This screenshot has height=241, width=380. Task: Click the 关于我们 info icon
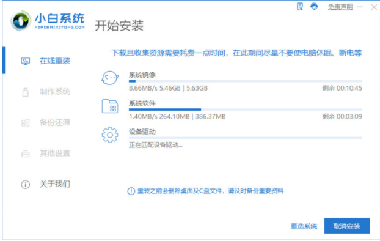pyautogui.click(x=26, y=185)
